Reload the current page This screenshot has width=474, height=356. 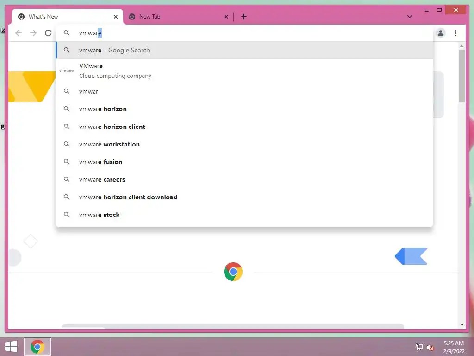pos(48,33)
